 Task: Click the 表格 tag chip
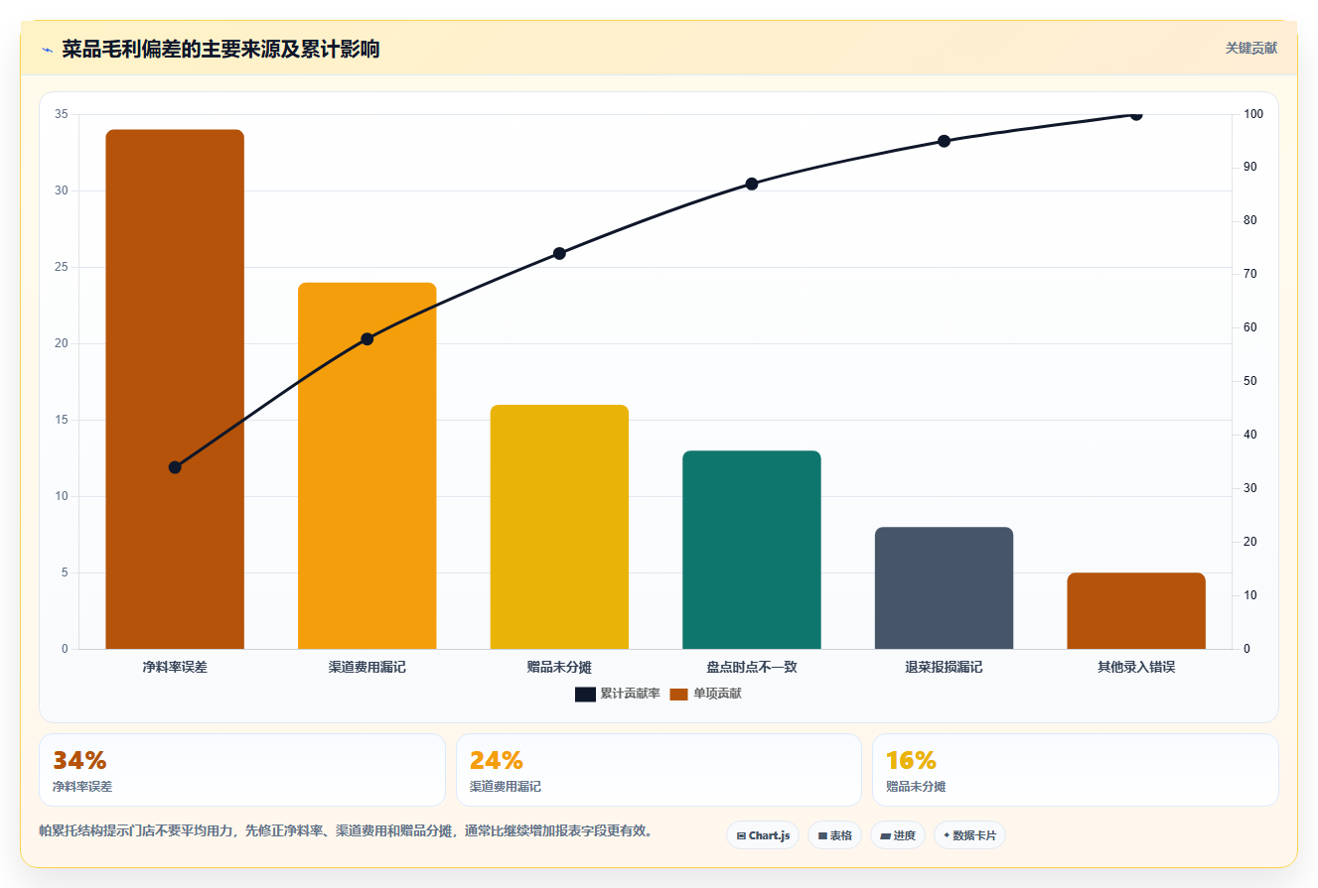pos(834,835)
